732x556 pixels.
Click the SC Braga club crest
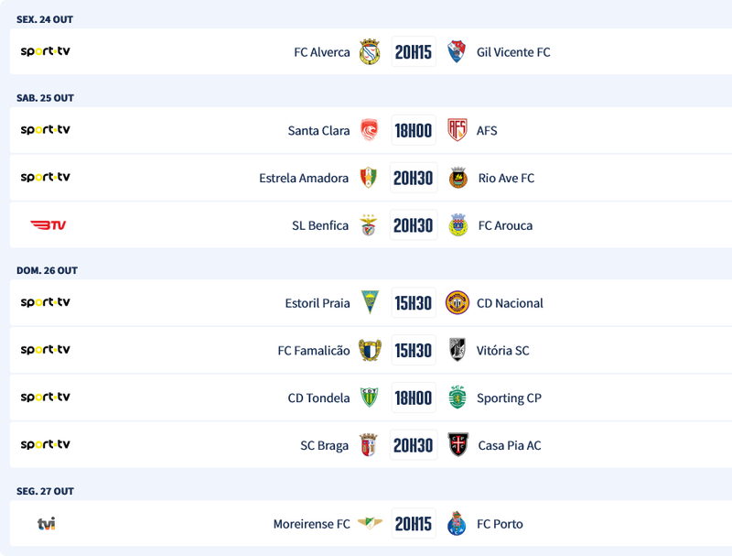[369, 445]
